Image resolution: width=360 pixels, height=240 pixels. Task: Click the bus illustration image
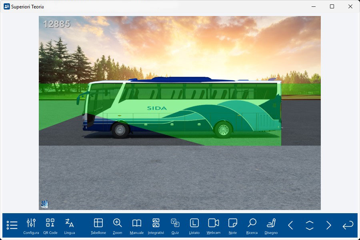pos(182,108)
